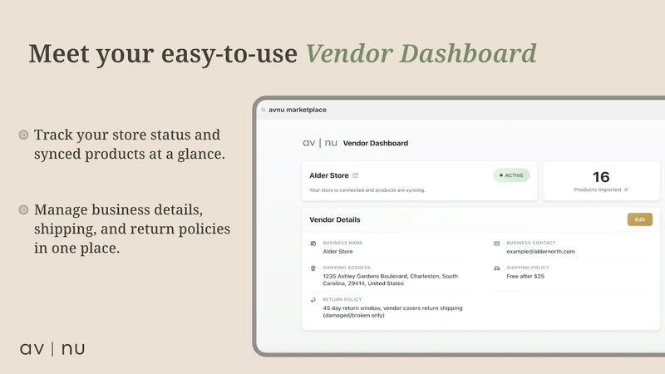Click the Shipping Address pin icon
Image resolution: width=665 pixels, height=374 pixels.
coord(313,268)
